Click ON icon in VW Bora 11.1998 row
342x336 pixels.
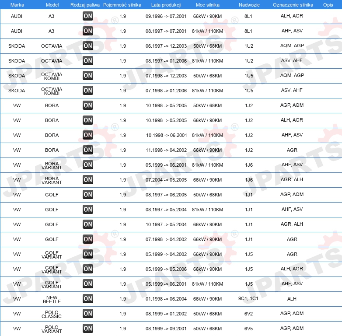[x=88, y=150]
